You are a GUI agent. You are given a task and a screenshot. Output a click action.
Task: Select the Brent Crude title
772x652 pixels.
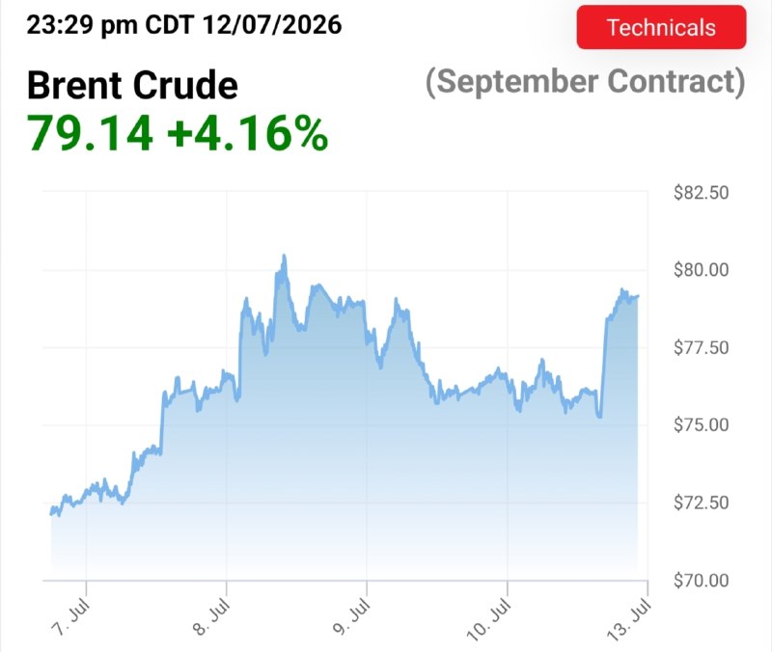click(132, 85)
